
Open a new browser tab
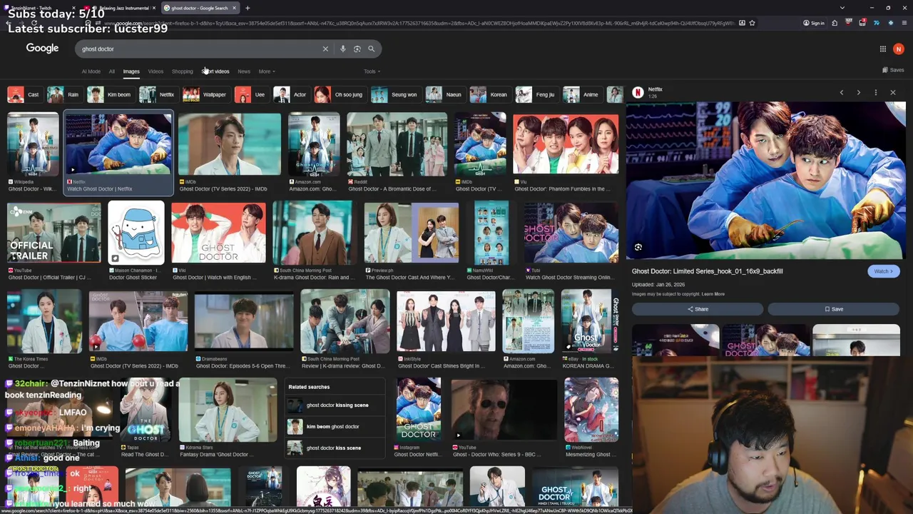tap(248, 8)
